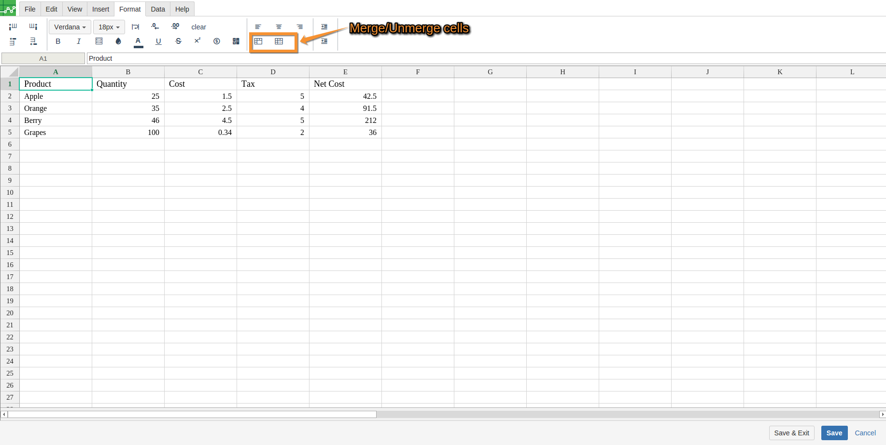Click the unmerge cells icon
This screenshot has height=445, width=886.
point(279,41)
